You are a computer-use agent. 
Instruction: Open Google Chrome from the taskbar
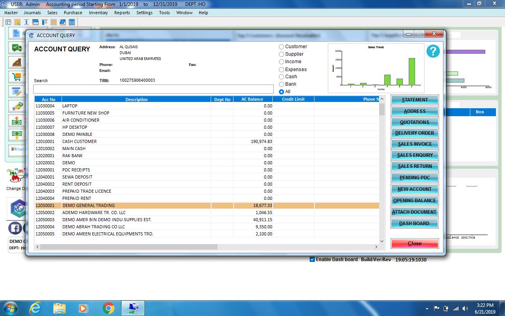[x=108, y=308]
